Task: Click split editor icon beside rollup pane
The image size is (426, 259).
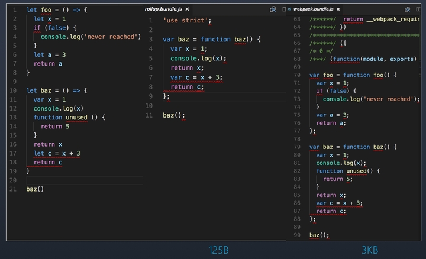Action: (x=283, y=9)
